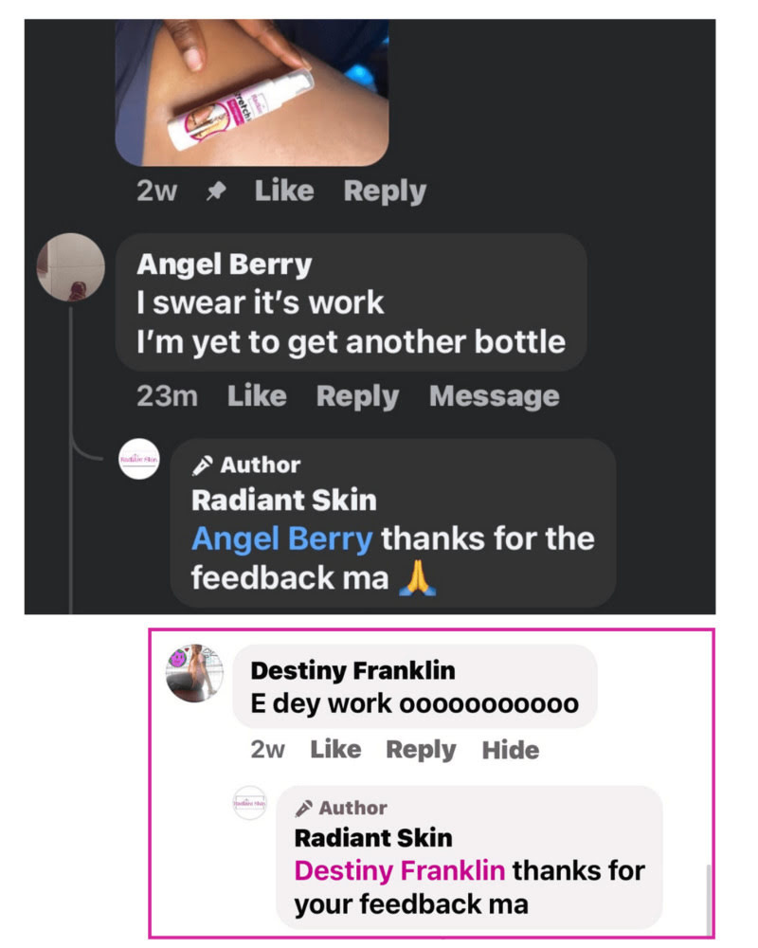Open Radiant Skin avatar in dark thread
Viewport: 758px width, 948px height.
pos(139,459)
